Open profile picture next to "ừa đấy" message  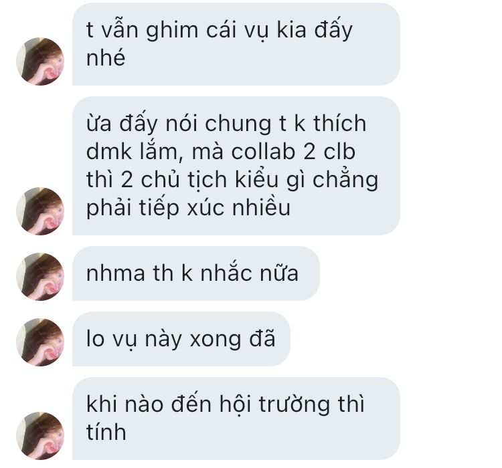40,211
